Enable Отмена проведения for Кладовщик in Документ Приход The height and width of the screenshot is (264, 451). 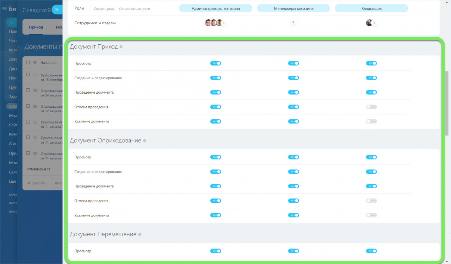(x=371, y=107)
